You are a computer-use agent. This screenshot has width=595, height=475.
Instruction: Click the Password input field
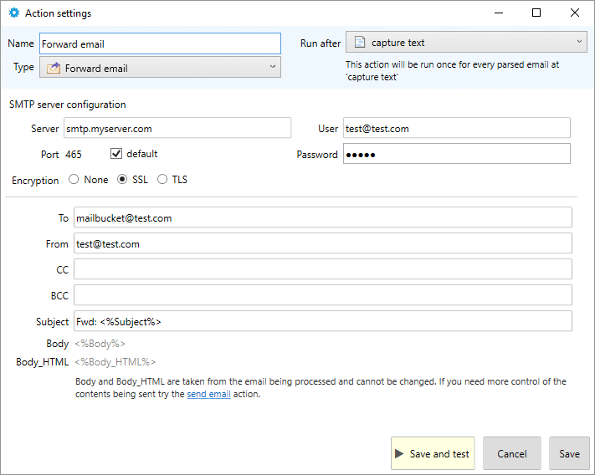pyautogui.click(x=456, y=154)
